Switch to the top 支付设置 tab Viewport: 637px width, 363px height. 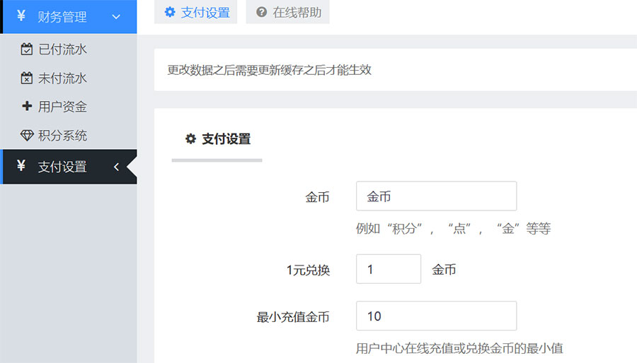[x=196, y=12]
